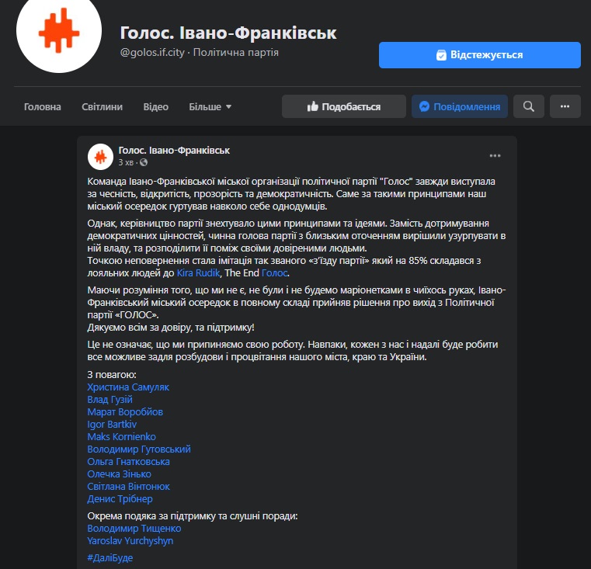591x569 pixels.
Task: Click small Голос avatar in post header
Action: [100, 157]
